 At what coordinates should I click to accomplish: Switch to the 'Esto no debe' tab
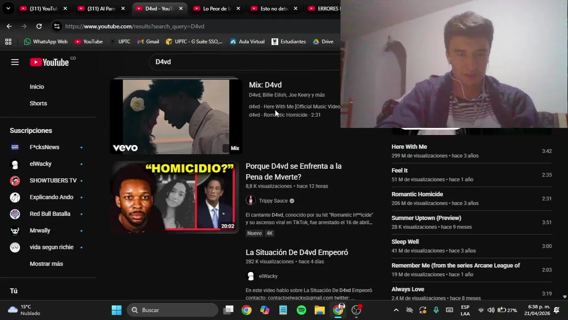point(274,8)
